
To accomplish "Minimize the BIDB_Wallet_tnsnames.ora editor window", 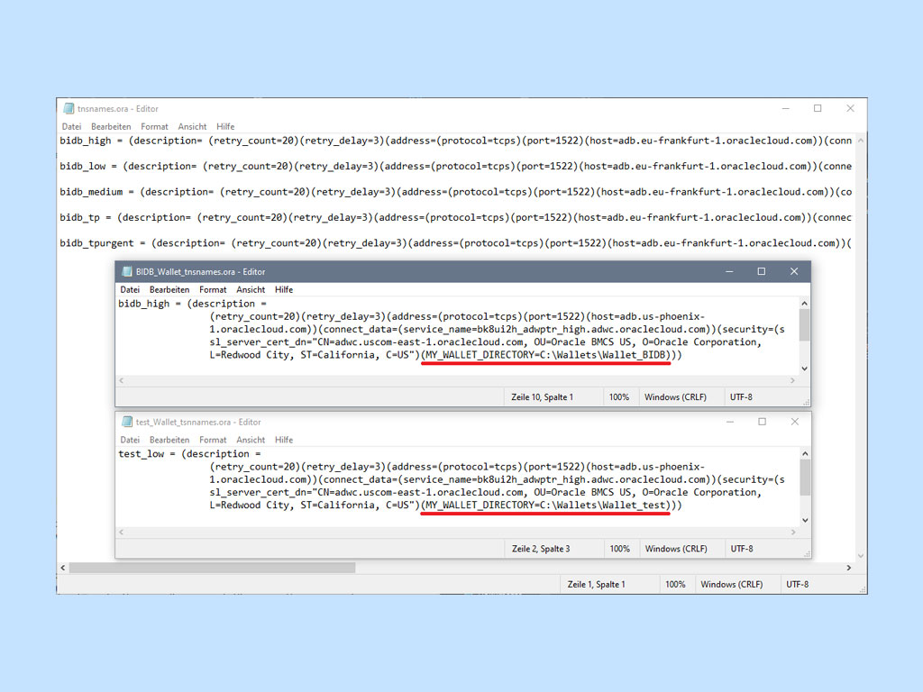I will (x=729, y=271).
